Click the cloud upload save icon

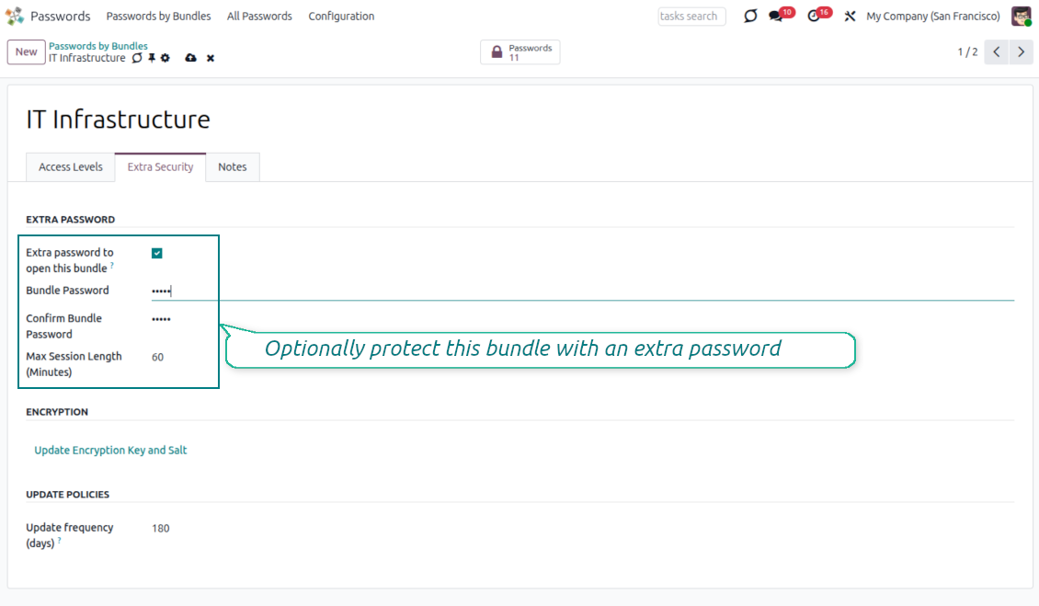point(190,58)
